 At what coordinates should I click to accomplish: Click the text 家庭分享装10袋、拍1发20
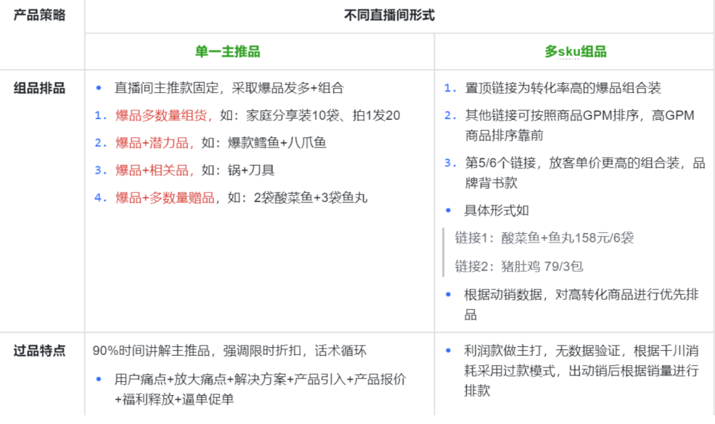pyautogui.click(x=323, y=115)
